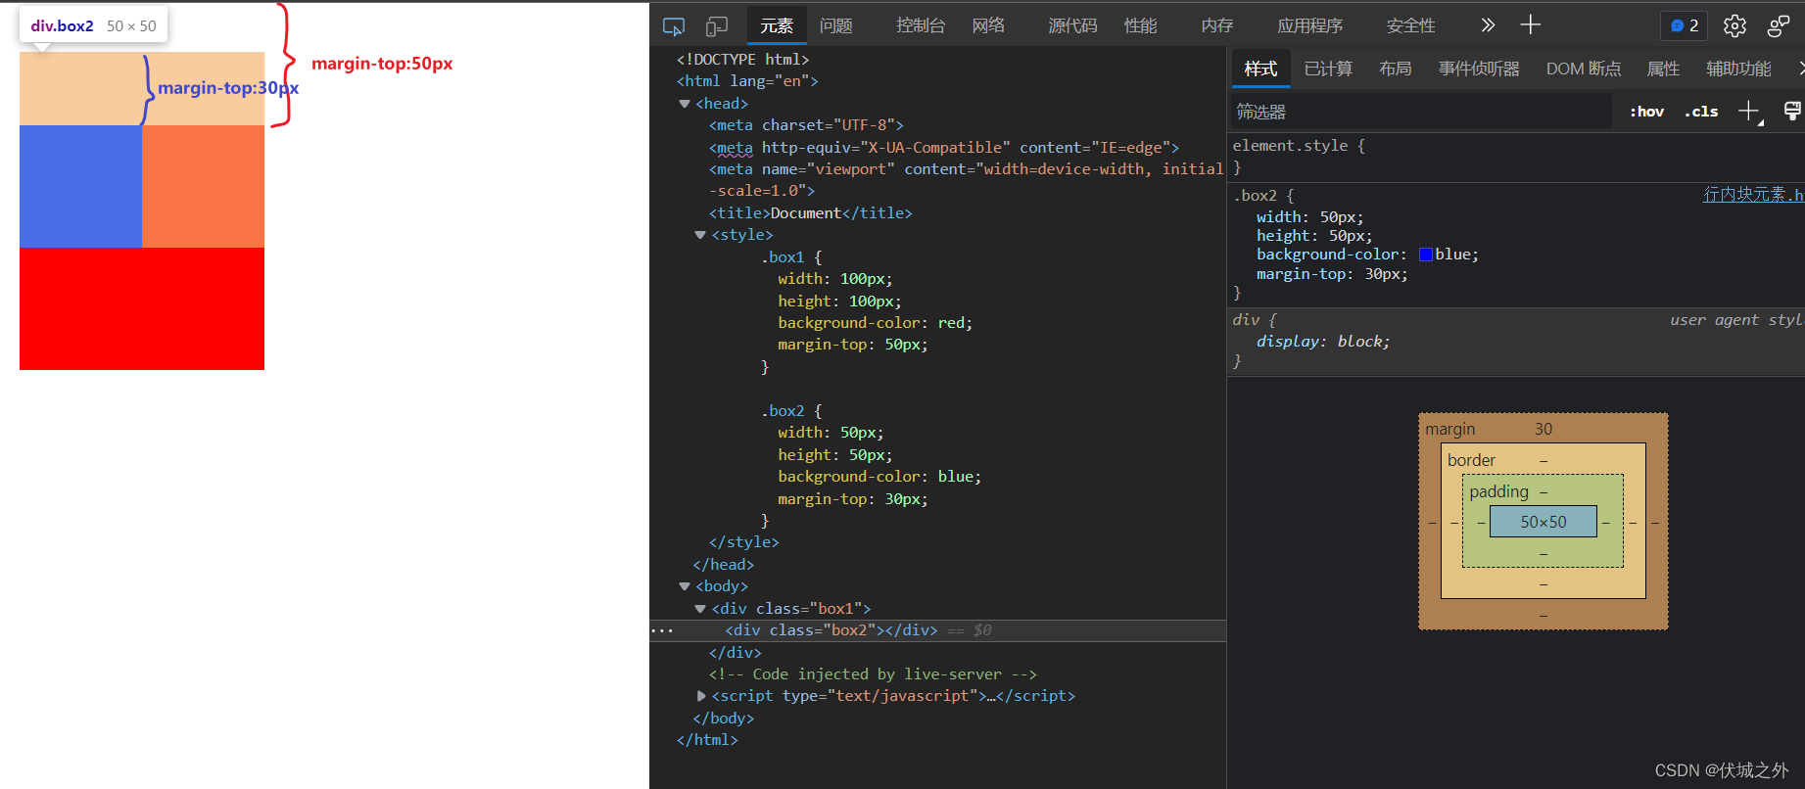Open the blue background-color swatch
1805x789 pixels.
(x=1426, y=255)
